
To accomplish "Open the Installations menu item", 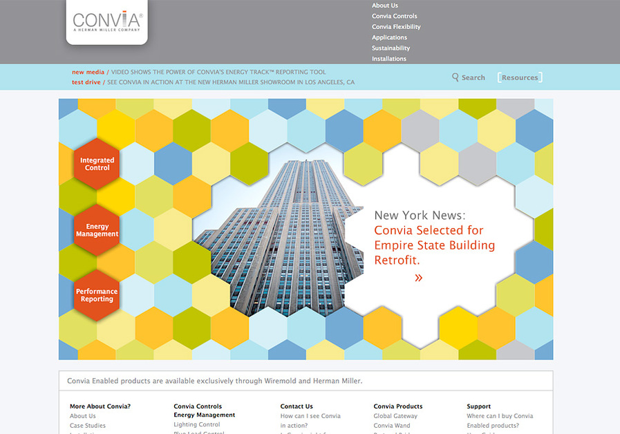I will tap(388, 59).
